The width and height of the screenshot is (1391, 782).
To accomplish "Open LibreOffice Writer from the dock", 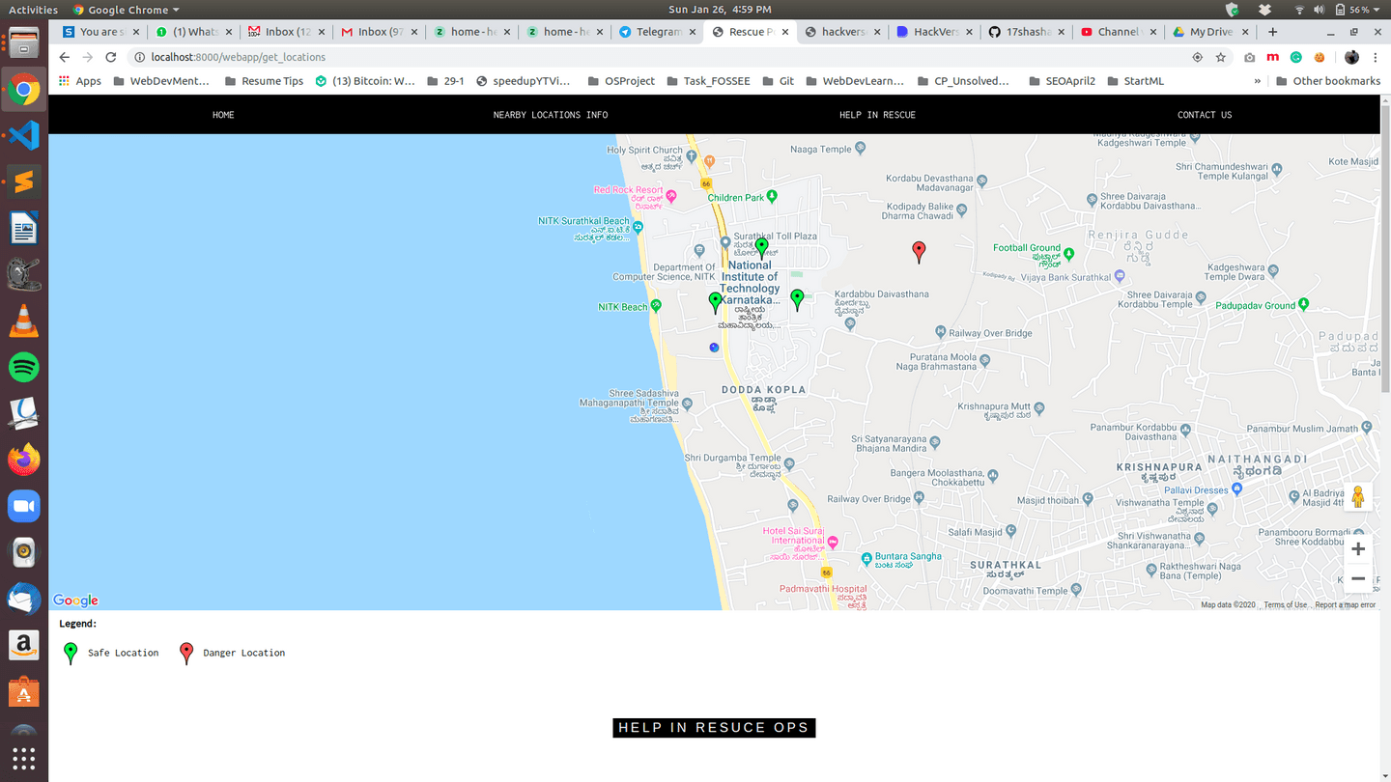I will [24, 228].
